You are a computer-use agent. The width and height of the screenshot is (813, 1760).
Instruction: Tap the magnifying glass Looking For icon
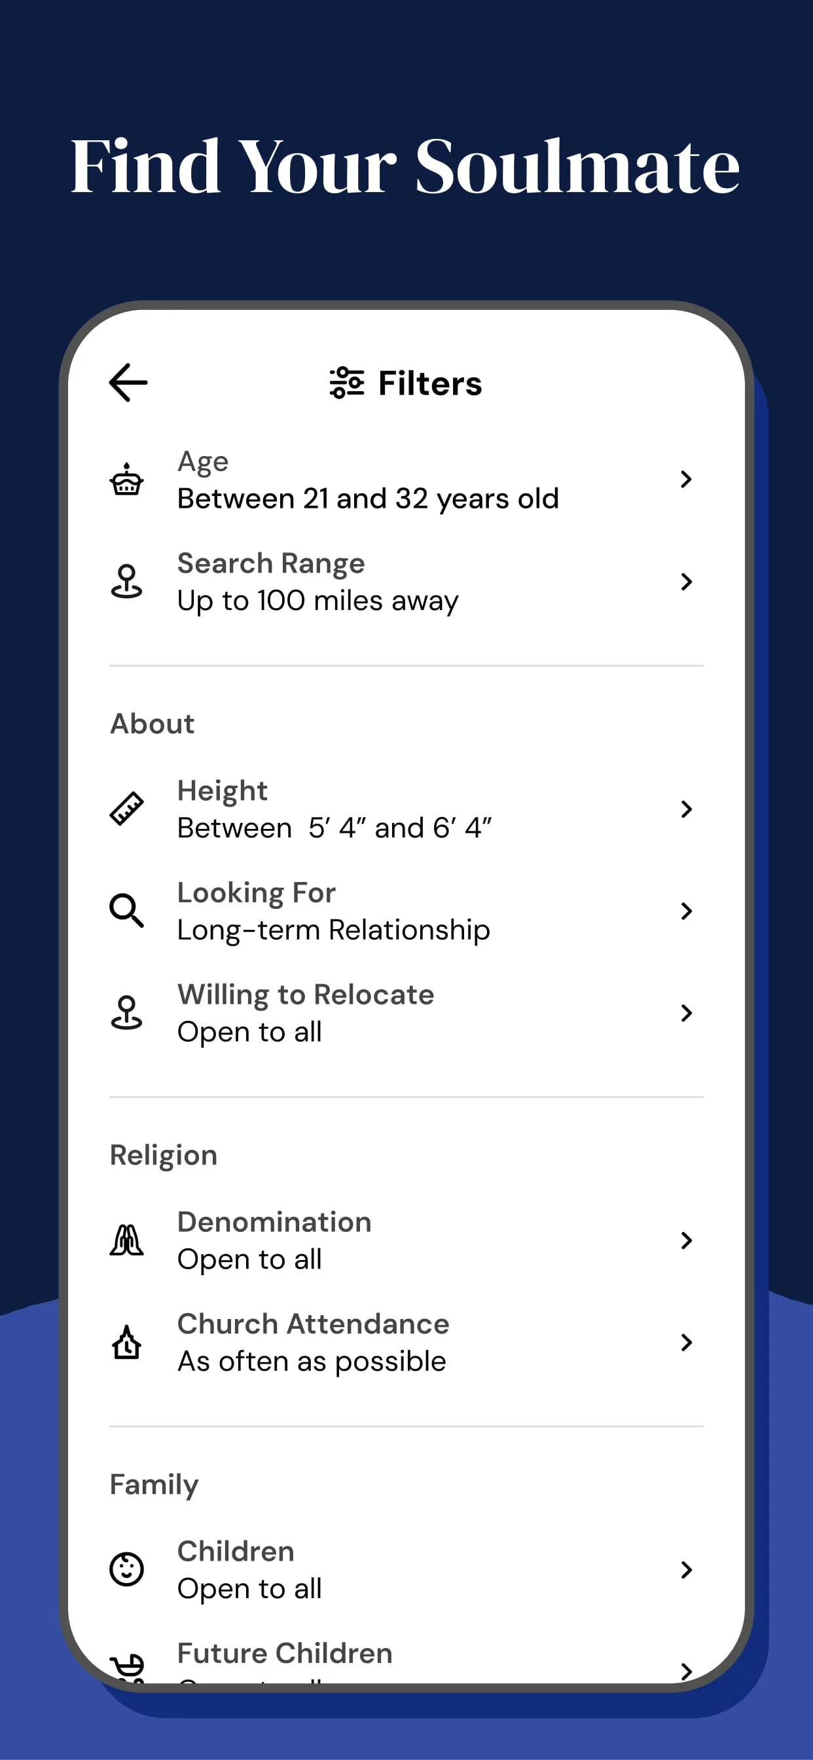click(127, 911)
